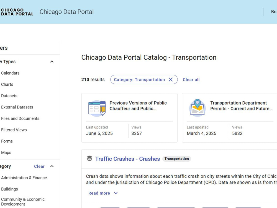Screen dimensions: 277x208
Task: Filter by Maps view type
Action: [x=6, y=153]
